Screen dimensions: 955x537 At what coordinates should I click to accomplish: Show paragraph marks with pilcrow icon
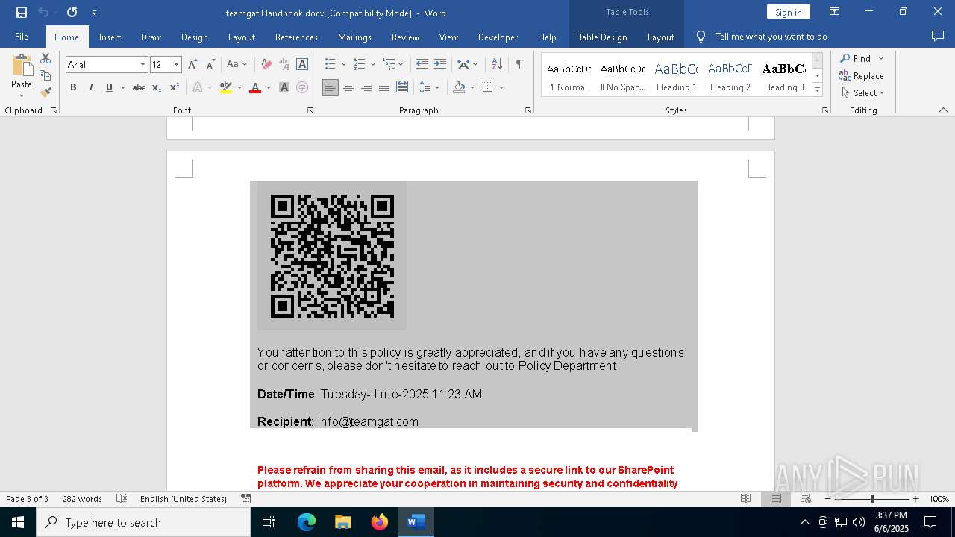pos(519,65)
